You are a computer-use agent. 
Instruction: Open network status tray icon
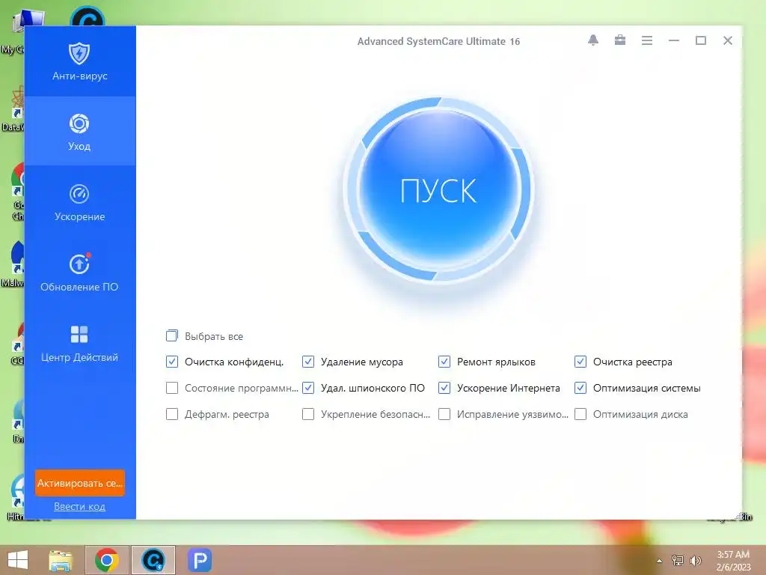pyautogui.click(x=678, y=561)
